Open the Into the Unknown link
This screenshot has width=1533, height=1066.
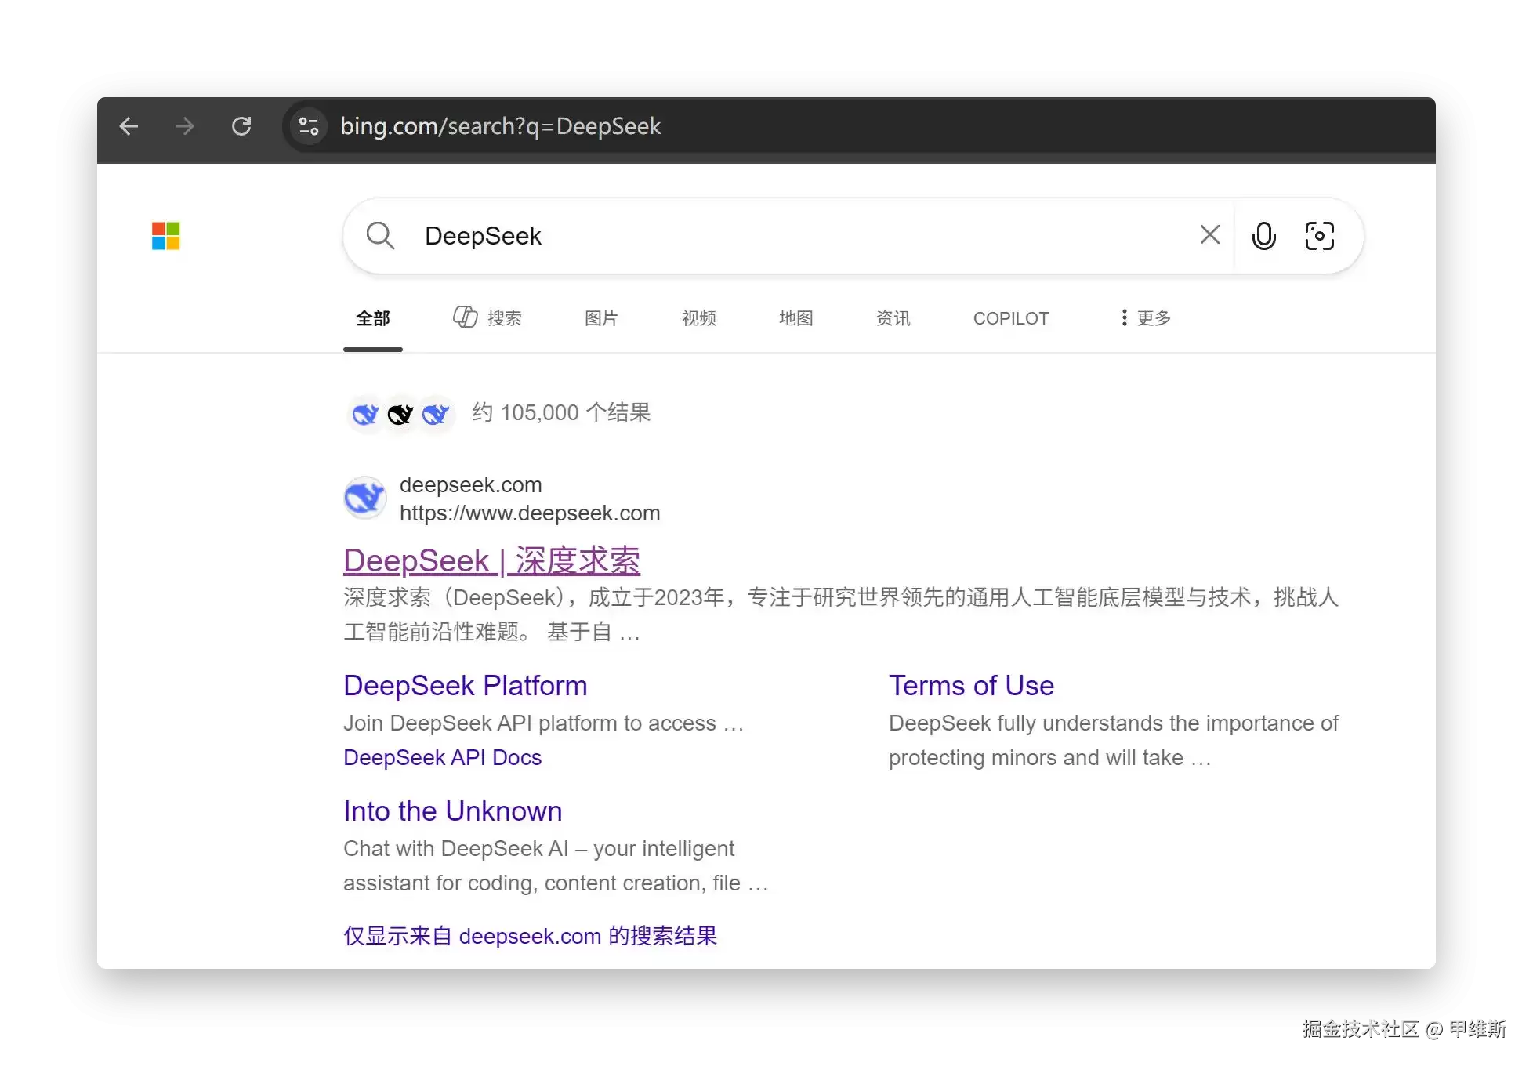tap(452, 811)
